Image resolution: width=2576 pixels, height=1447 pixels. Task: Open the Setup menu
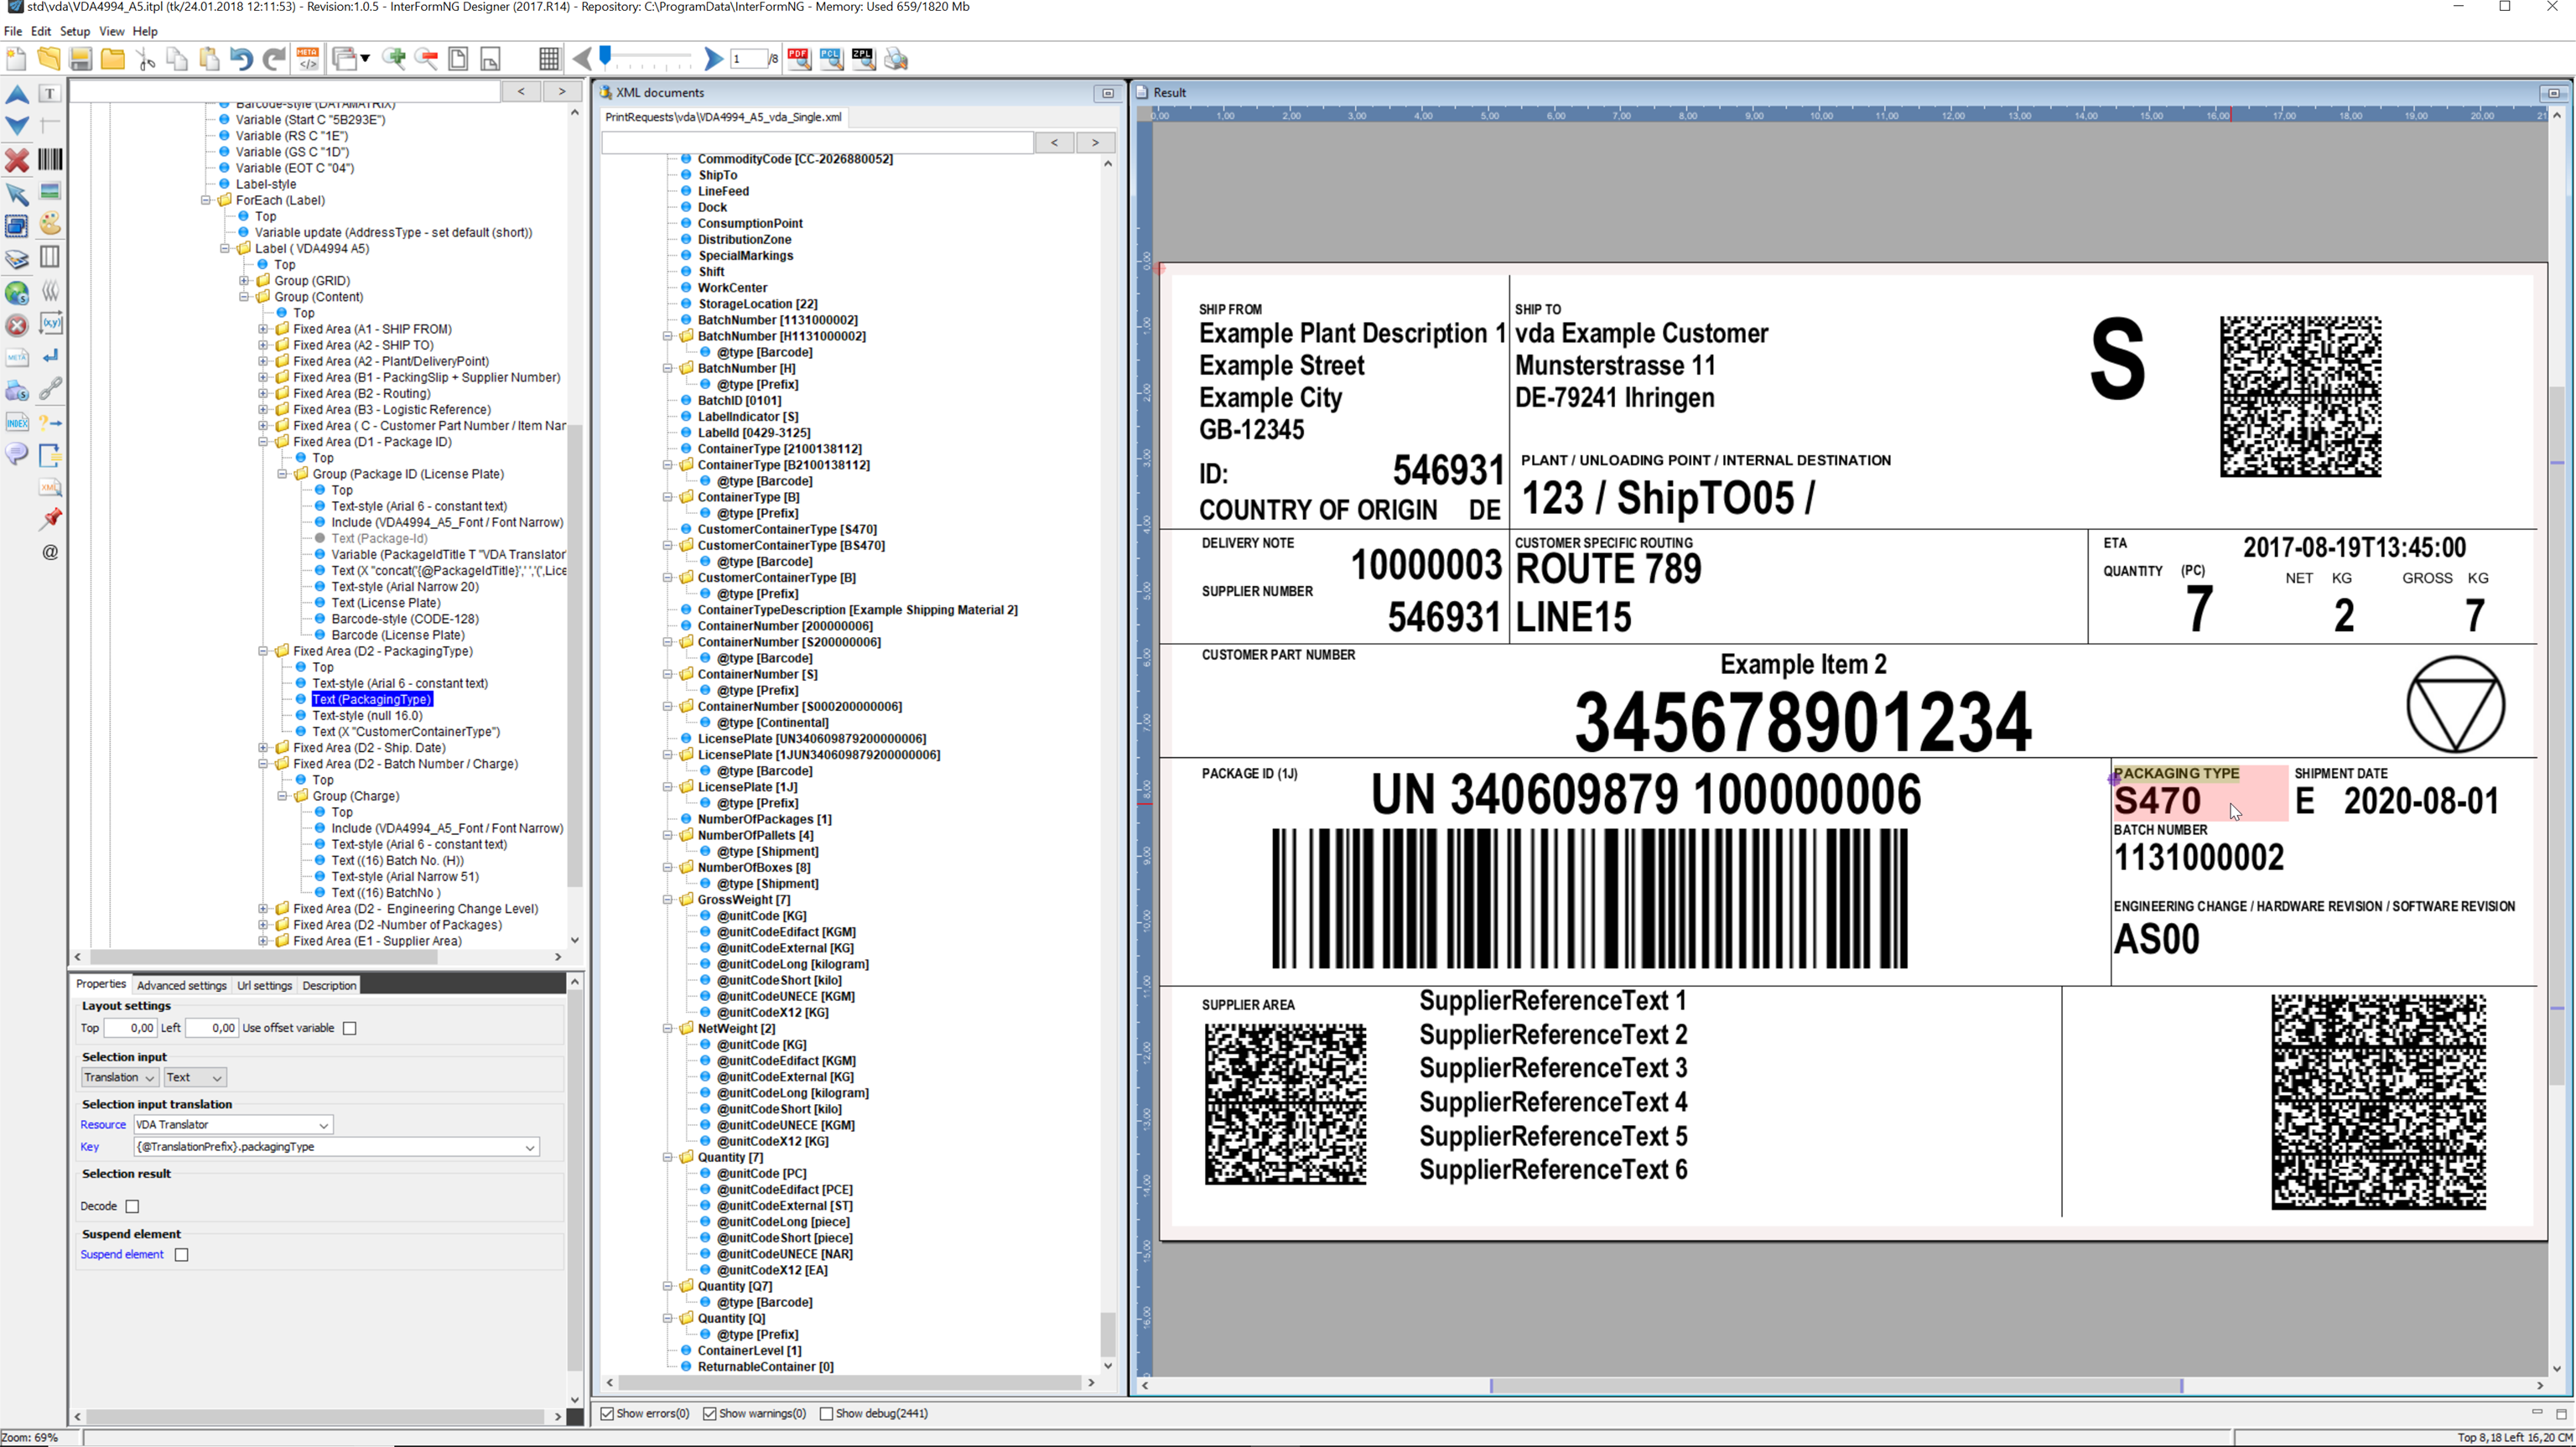pos(75,31)
